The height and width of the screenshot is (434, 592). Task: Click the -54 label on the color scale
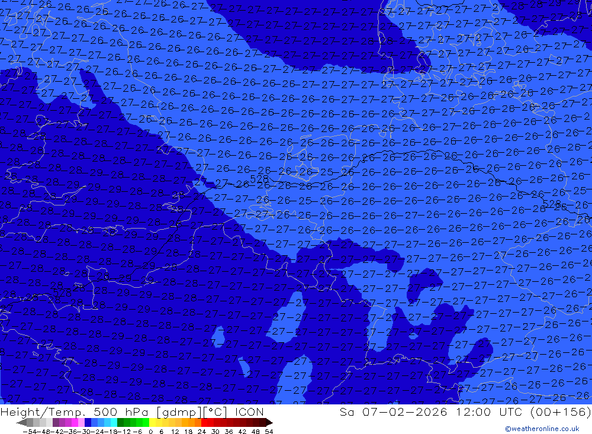pyautogui.click(x=30, y=432)
